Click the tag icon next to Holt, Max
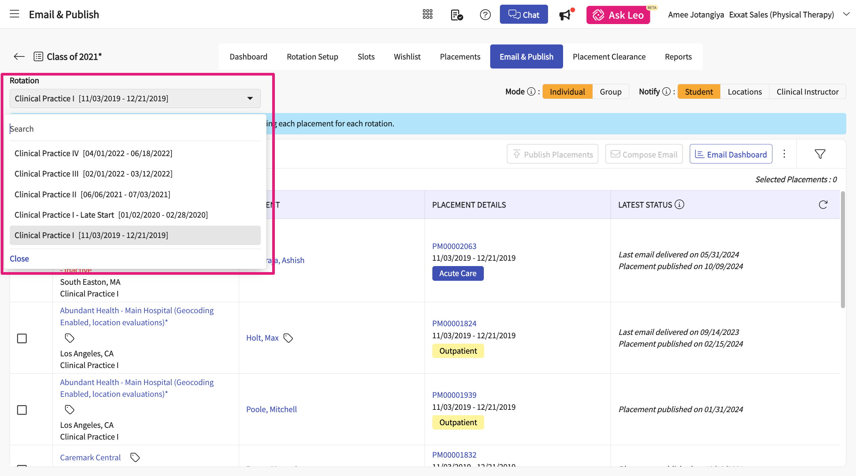This screenshot has width=856, height=476. (x=288, y=338)
